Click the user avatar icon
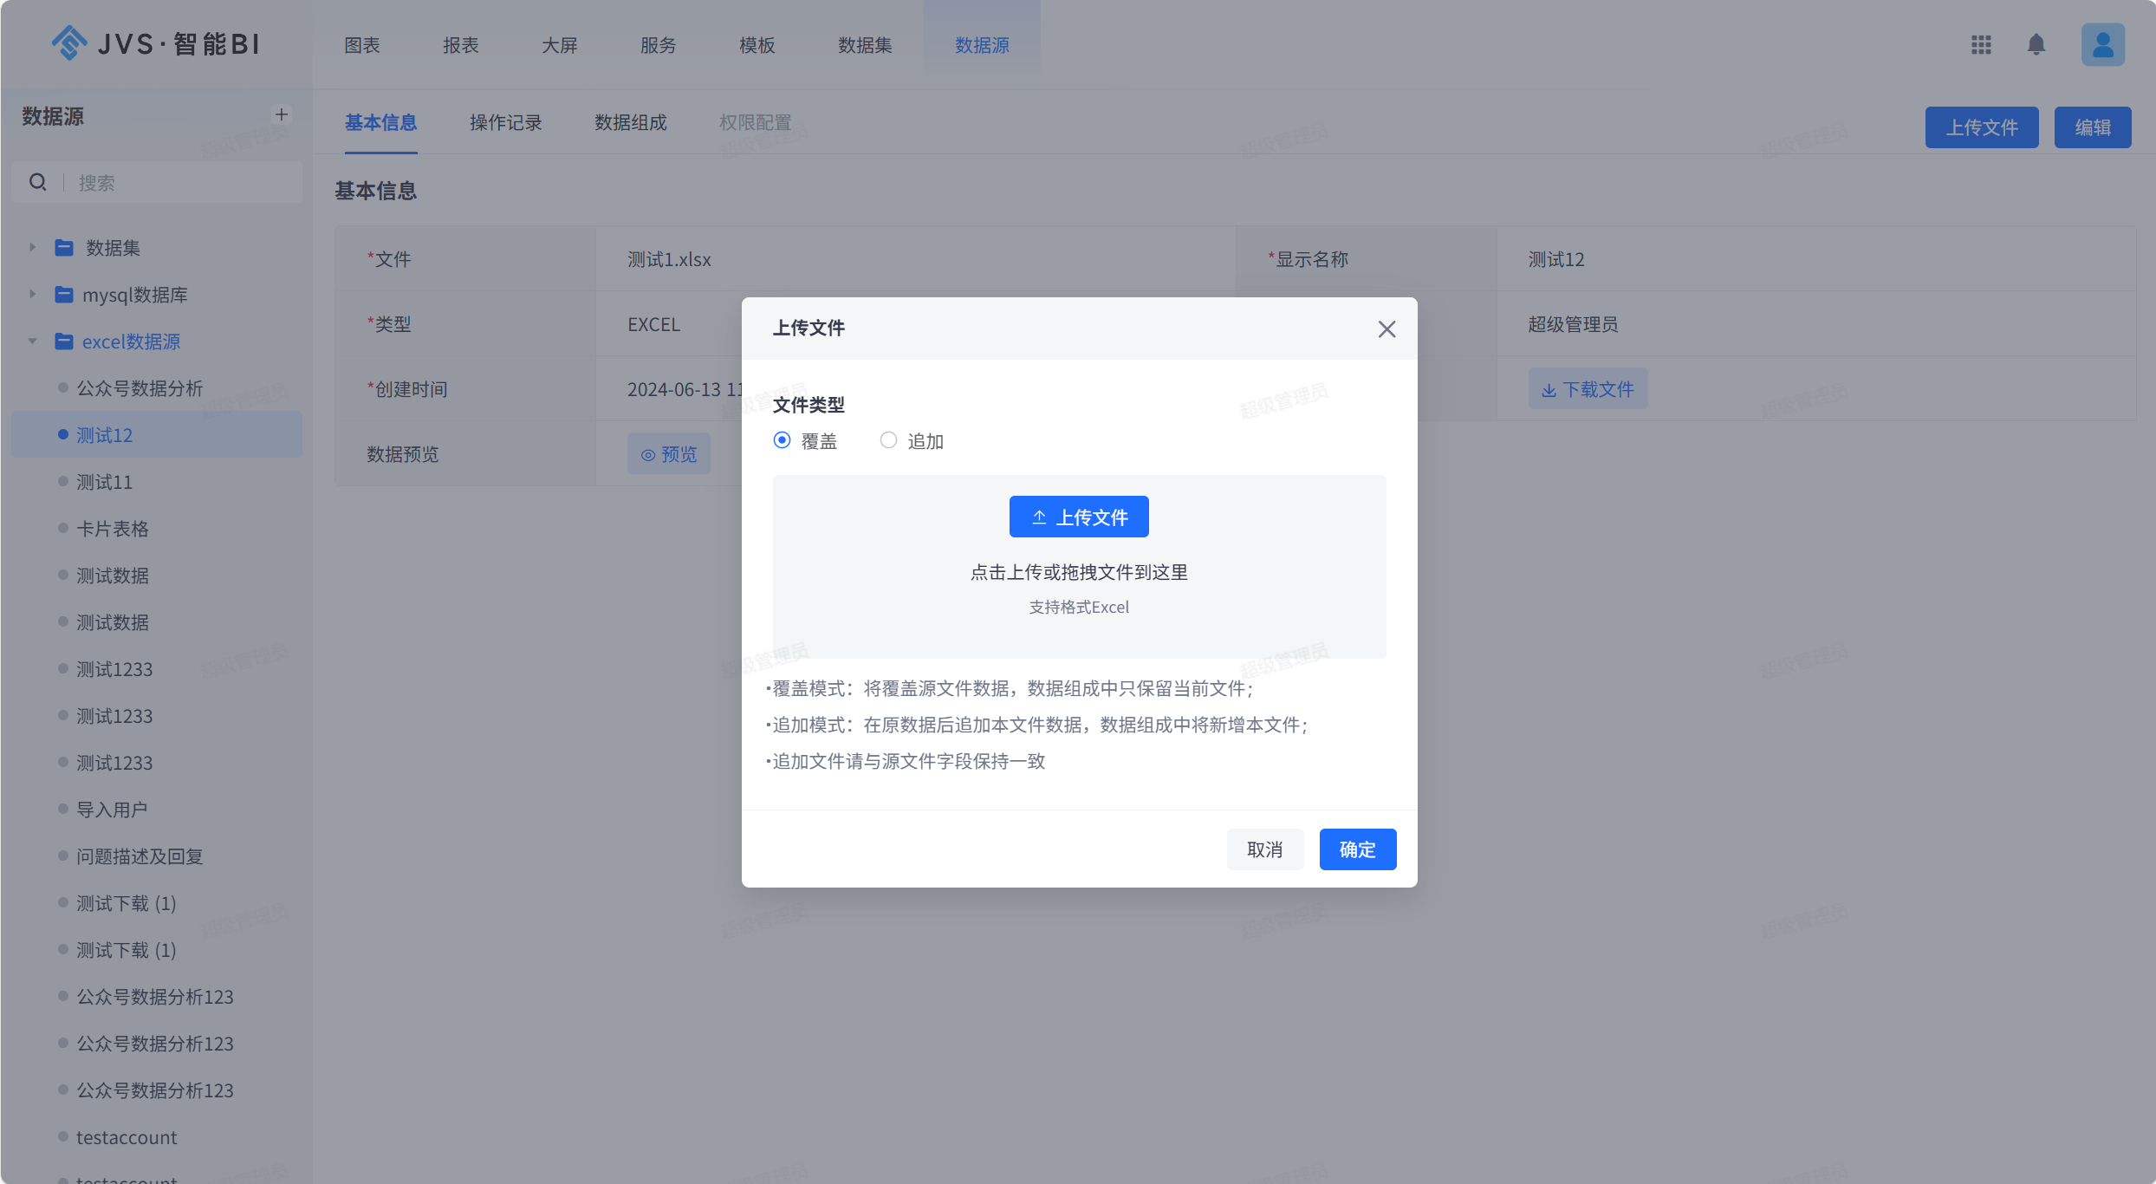 click(x=2102, y=44)
